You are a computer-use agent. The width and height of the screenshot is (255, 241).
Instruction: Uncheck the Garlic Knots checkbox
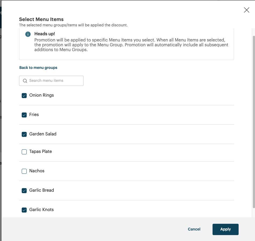(24, 210)
